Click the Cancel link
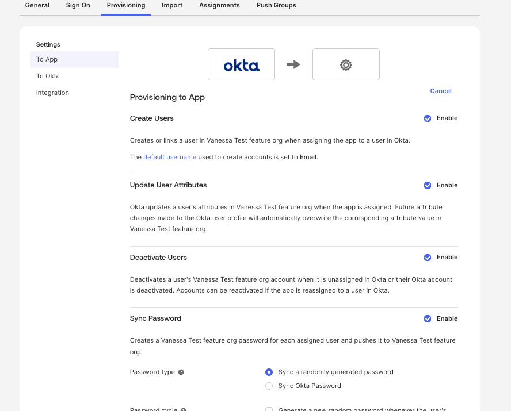 pyautogui.click(x=441, y=91)
